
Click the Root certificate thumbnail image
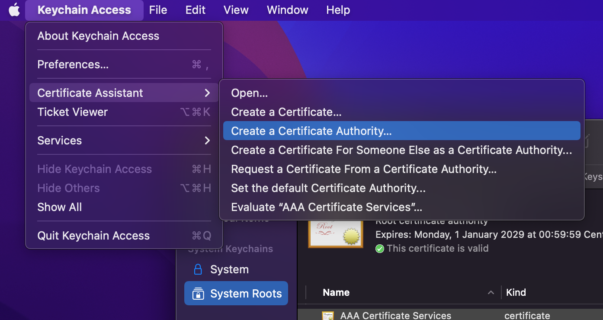pos(335,234)
